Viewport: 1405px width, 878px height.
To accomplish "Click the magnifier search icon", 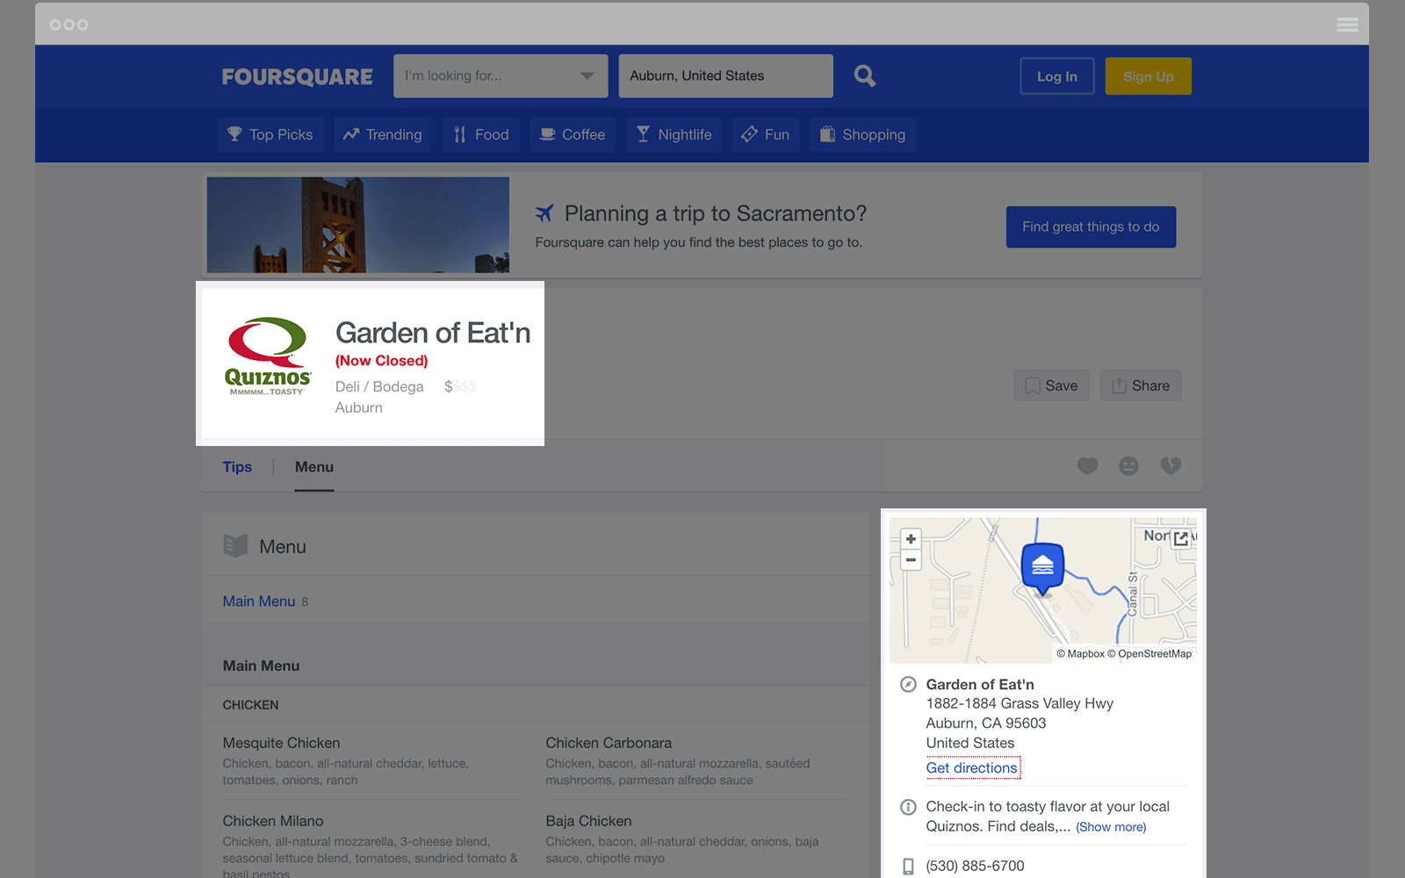I will [865, 76].
